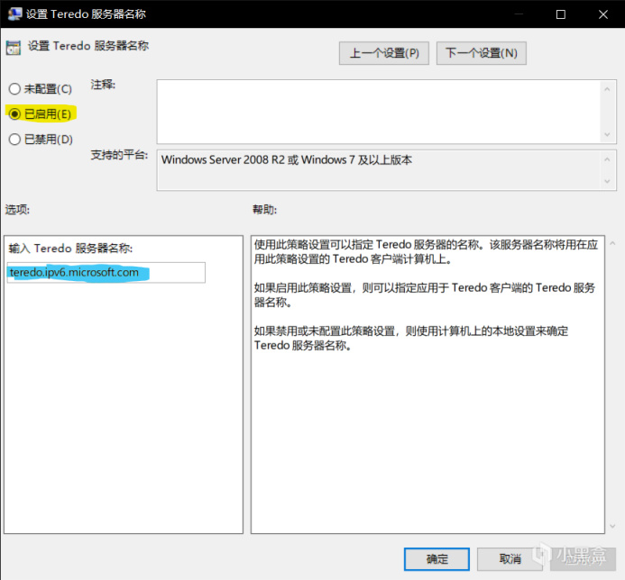Screen dimensions: 625x580
Task: Click the text 'Windows Server 2008 R2 或 Windows 7 及以上版本'
Action: click(287, 159)
